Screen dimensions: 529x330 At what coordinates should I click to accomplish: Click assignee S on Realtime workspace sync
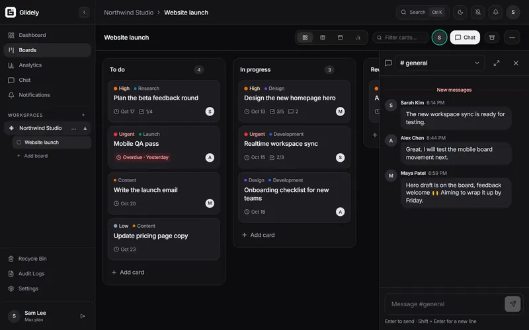click(x=341, y=157)
